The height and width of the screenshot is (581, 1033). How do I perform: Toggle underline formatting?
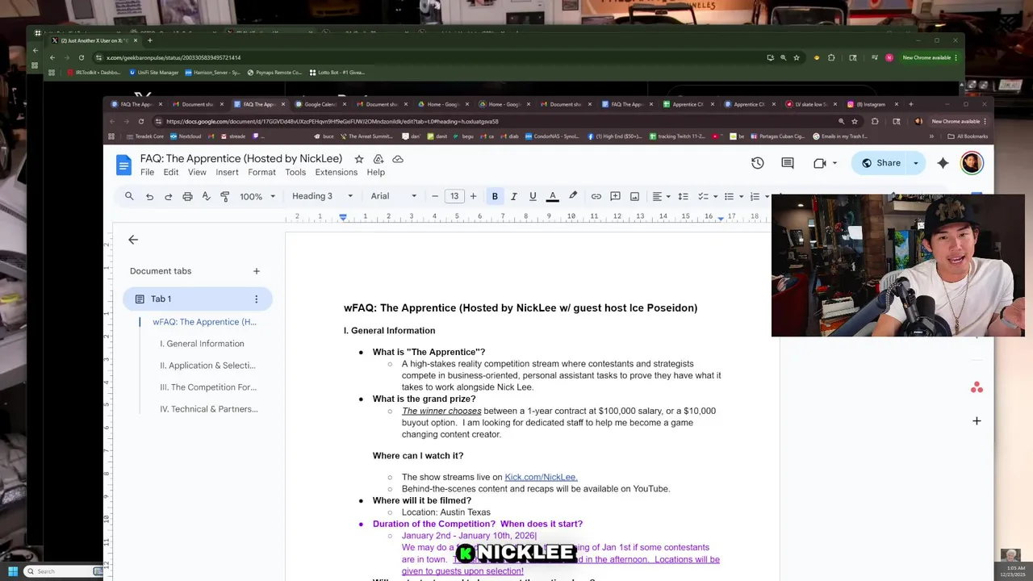(x=533, y=196)
